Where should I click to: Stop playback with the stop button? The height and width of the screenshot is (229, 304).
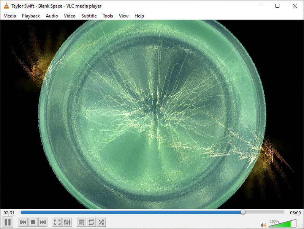click(x=33, y=222)
